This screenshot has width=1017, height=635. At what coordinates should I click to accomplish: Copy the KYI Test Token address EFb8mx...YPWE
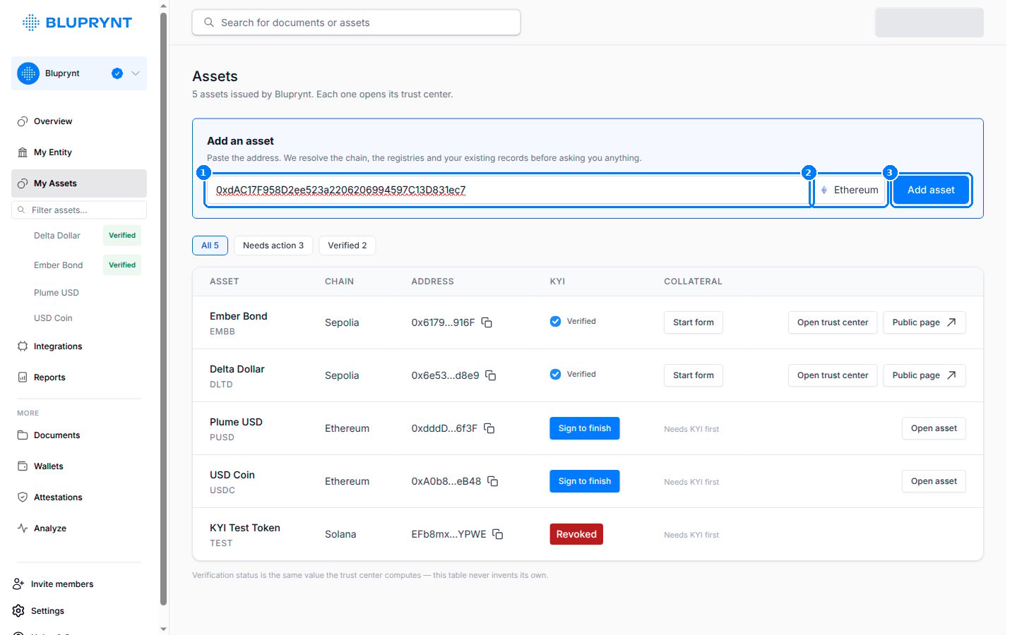(498, 534)
